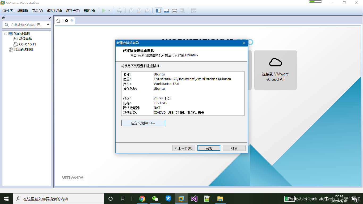This screenshot has height=204, width=363.
Task: Toggle the library sidebar view icon
Action: pyautogui.click(x=158, y=11)
